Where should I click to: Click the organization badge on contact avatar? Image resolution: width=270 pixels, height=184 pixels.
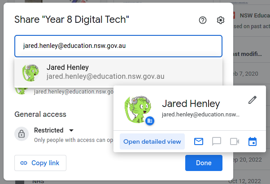click(150, 121)
